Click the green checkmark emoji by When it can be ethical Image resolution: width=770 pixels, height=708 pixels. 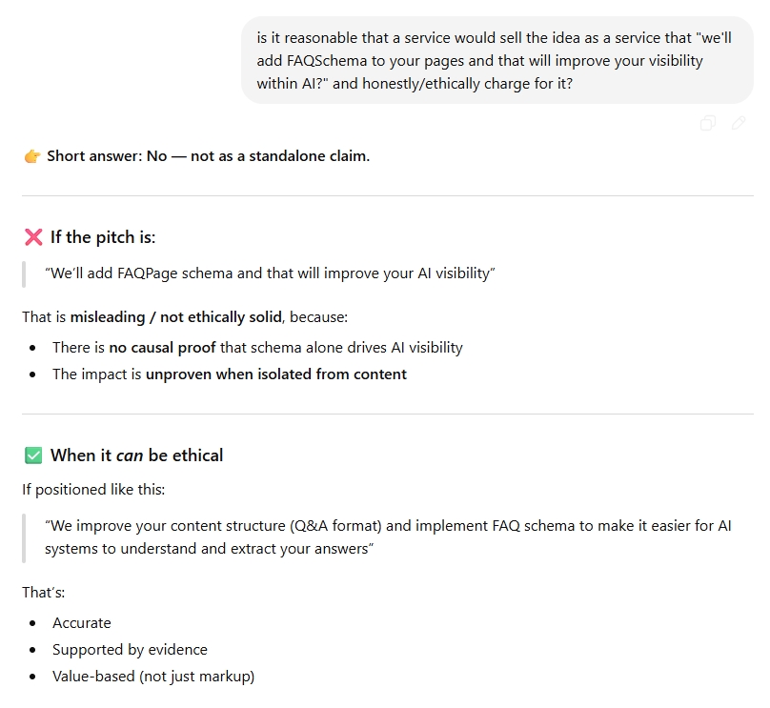33,455
